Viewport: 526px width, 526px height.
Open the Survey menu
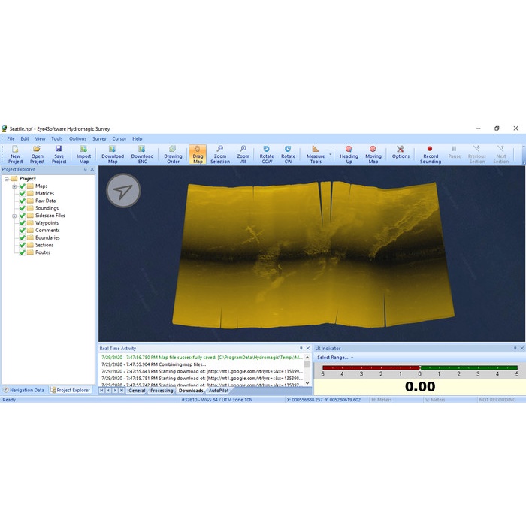(99, 138)
